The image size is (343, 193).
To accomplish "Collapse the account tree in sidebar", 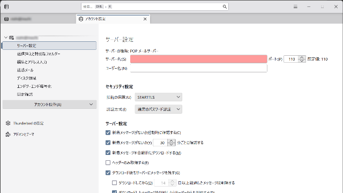I will coord(6,38).
